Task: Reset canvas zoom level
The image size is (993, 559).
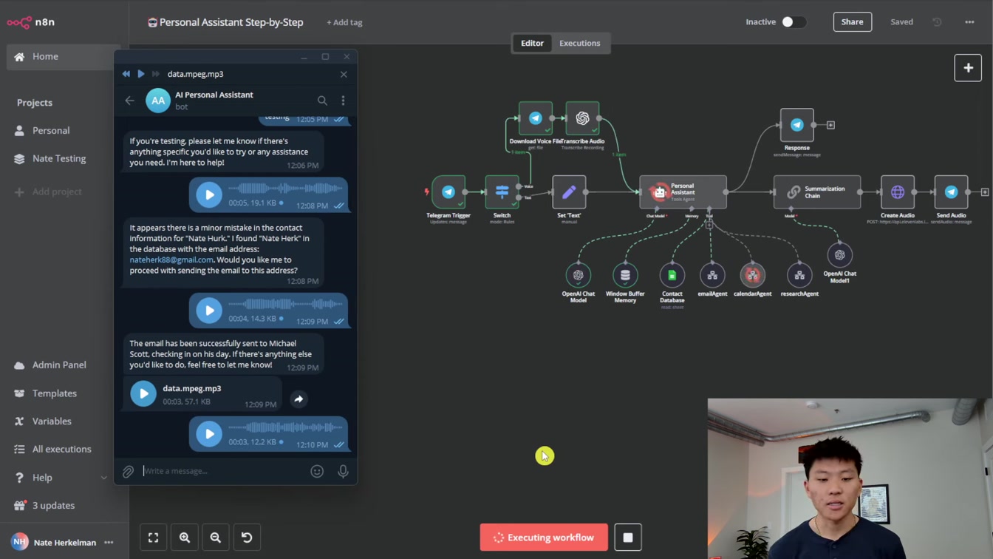Action: coord(247,538)
